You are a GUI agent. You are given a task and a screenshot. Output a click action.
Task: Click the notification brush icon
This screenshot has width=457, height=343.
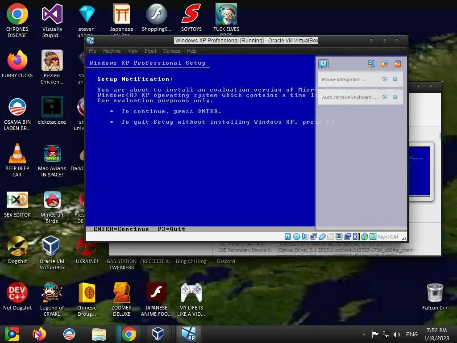coord(384,64)
